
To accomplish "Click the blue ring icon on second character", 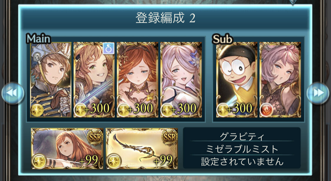I will (109, 48).
